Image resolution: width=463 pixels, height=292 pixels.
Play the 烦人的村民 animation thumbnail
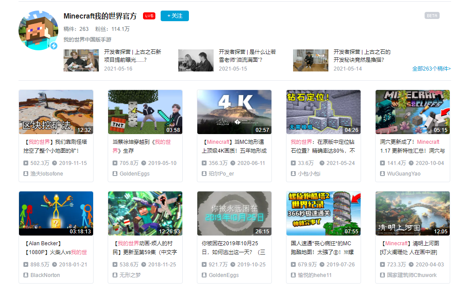[x=145, y=213]
